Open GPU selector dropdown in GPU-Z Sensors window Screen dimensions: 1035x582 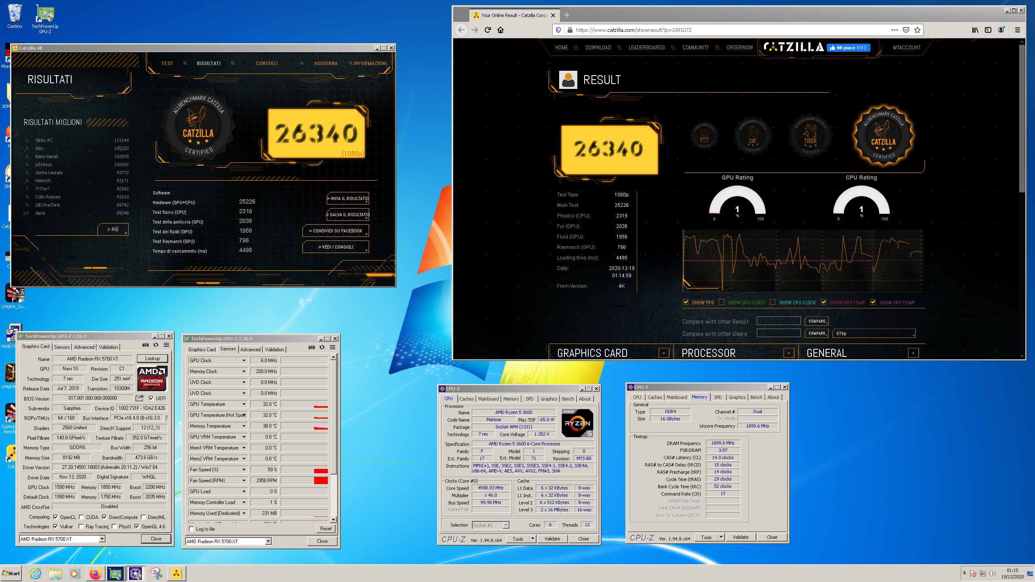[x=268, y=541]
